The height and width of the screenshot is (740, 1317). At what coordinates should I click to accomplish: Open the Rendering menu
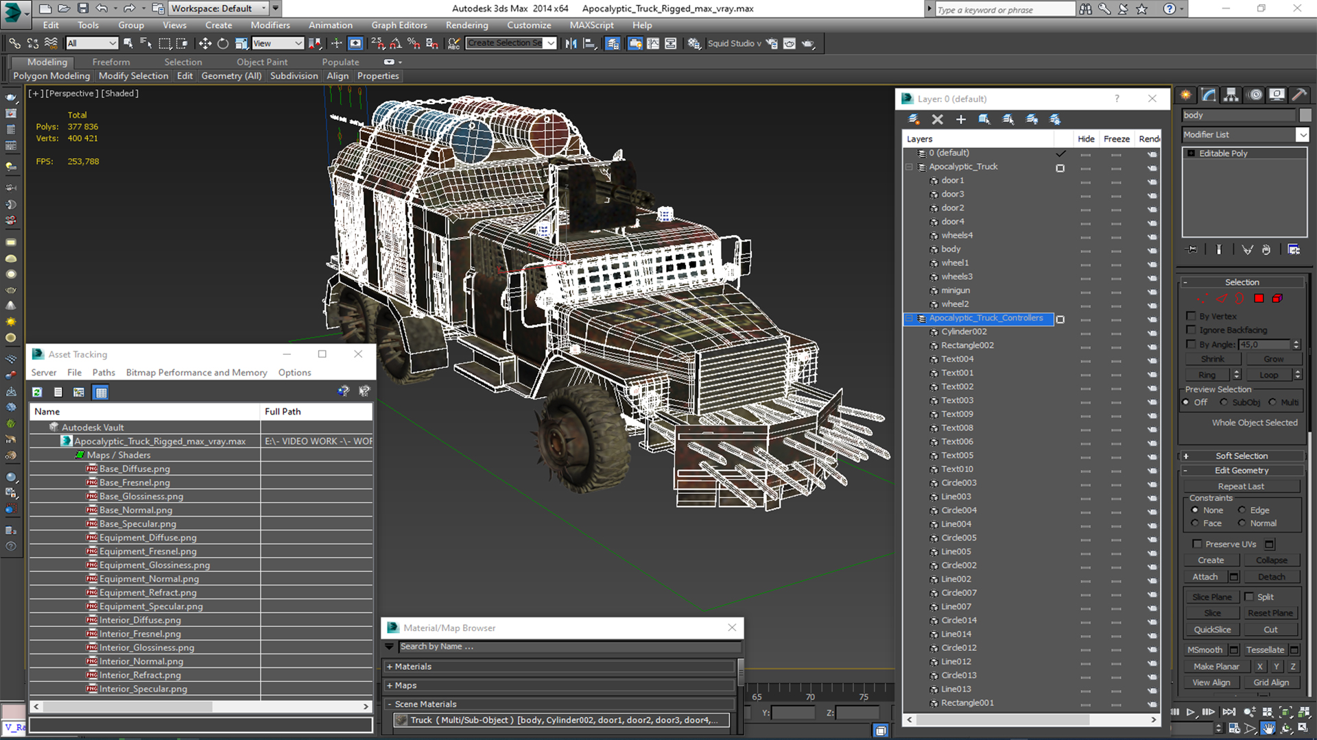pyautogui.click(x=466, y=25)
